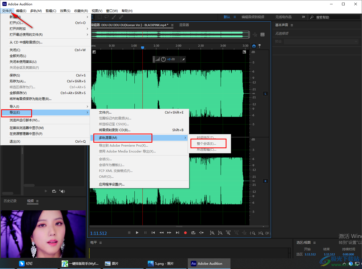Screen dimensions: 362x269
Task: Click the 1:11.512 timecode display
Action: pyautogui.click(x=98, y=233)
